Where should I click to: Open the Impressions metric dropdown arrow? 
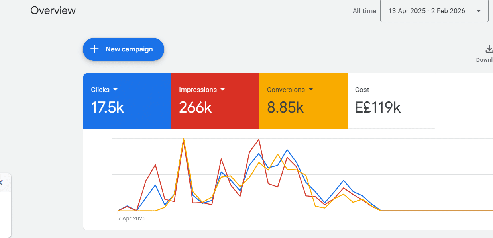(223, 90)
